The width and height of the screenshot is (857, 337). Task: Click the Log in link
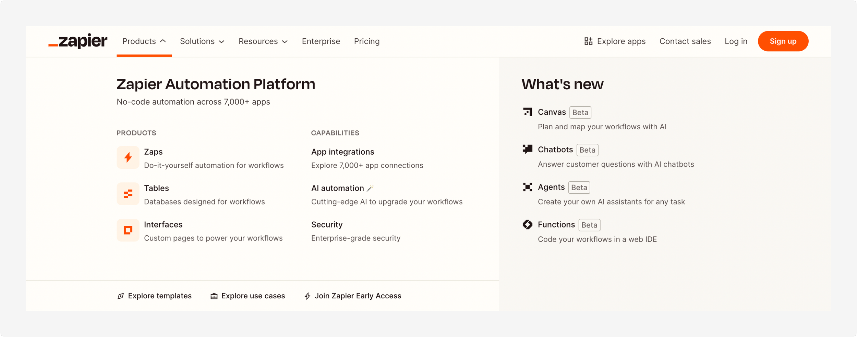(x=736, y=41)
